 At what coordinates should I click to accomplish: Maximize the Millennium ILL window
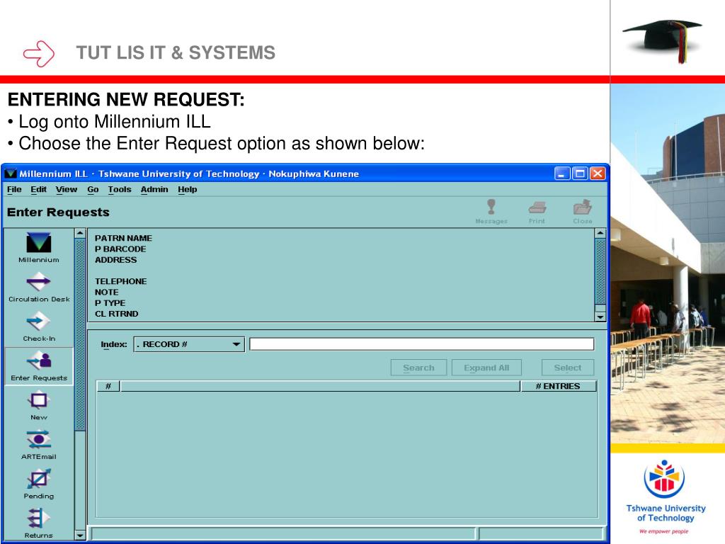[x=580, y=174]
